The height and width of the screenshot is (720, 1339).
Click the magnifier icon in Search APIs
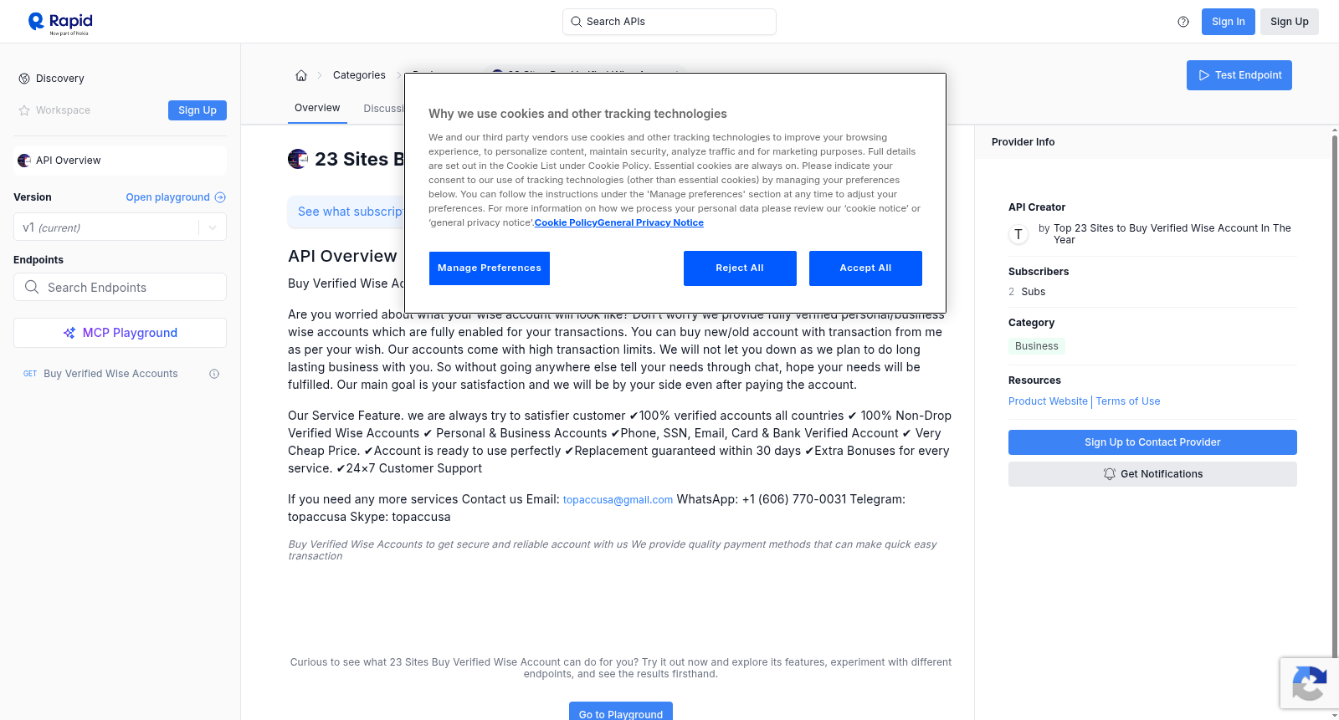576,22
